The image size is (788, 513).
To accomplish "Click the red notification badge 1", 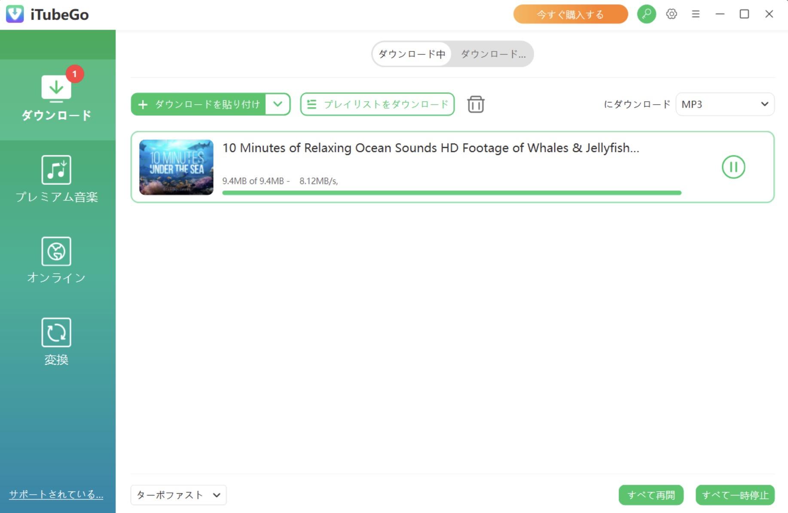I will coord(75,74).
